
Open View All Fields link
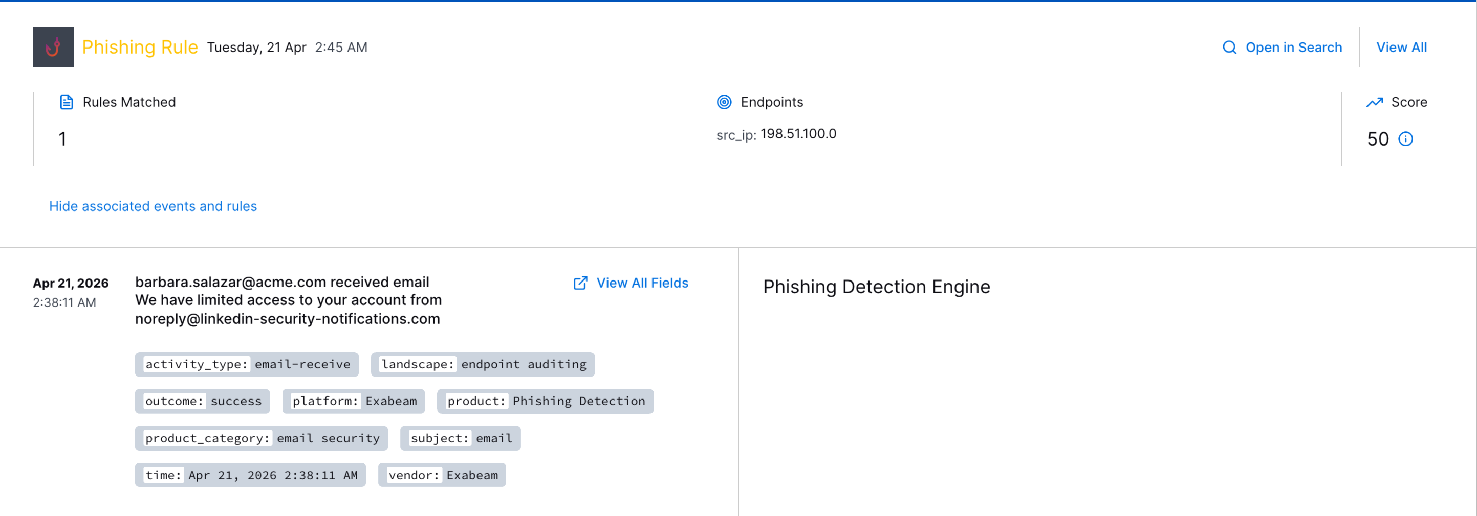(x=642, y=283)
